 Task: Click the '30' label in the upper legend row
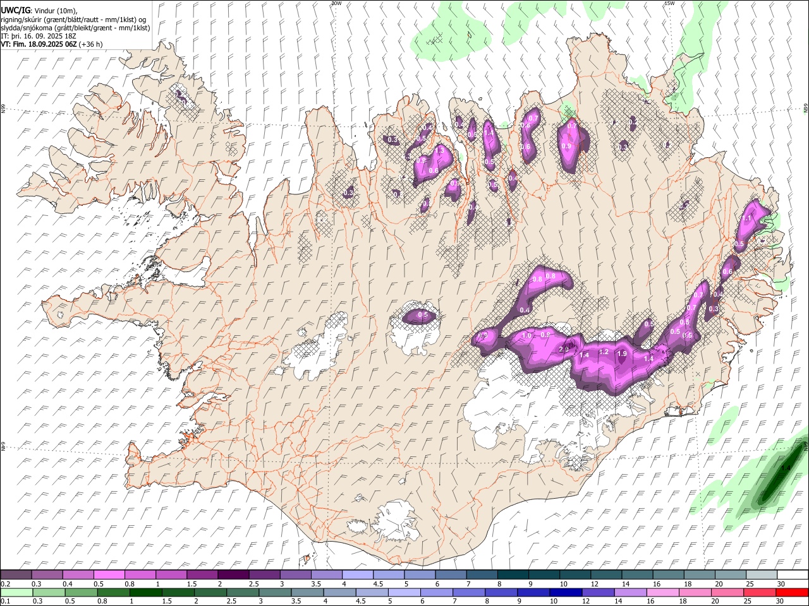click(x=781, y=584)
